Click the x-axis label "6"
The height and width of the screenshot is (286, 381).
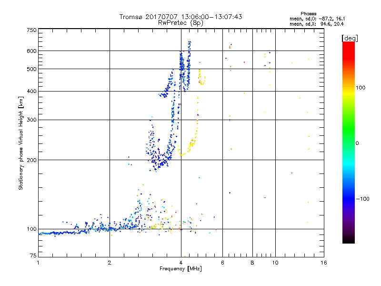click(222, 263)
